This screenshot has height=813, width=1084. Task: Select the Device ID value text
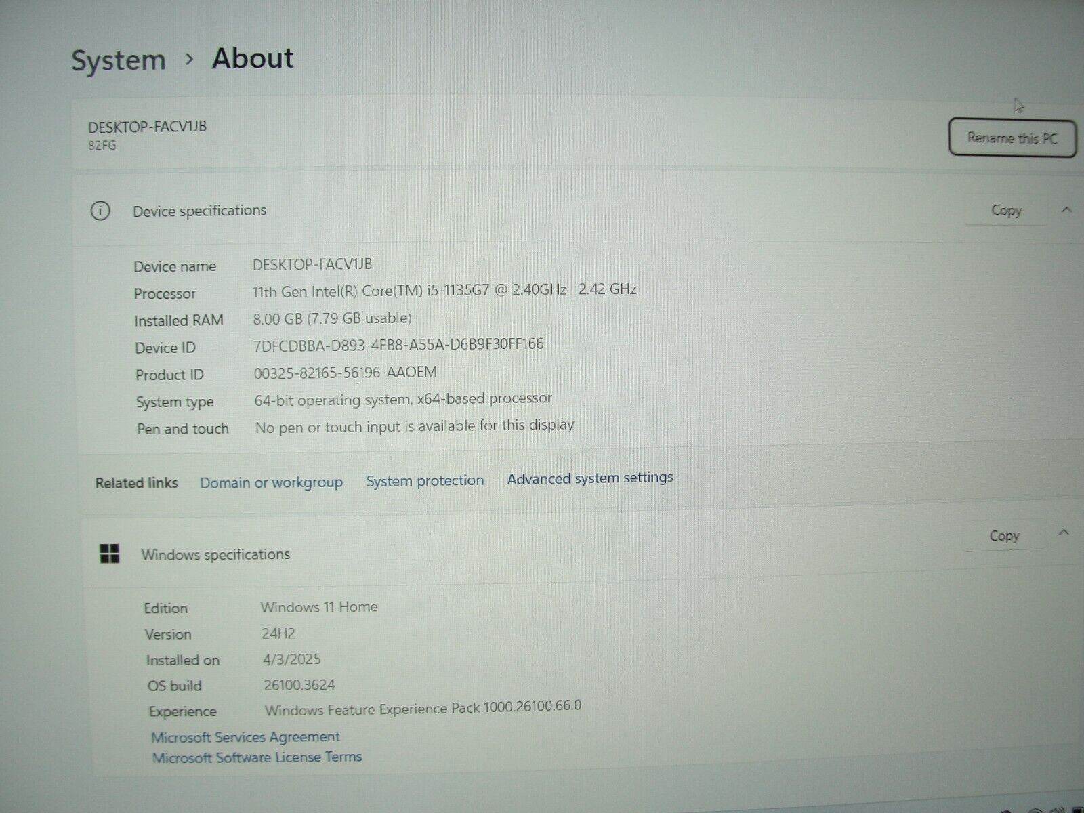[x=398, y=344]
